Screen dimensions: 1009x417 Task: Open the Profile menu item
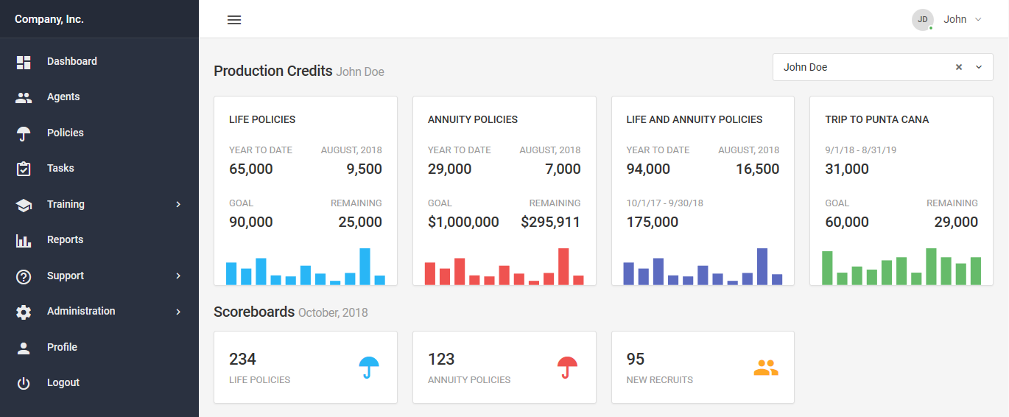62,347
